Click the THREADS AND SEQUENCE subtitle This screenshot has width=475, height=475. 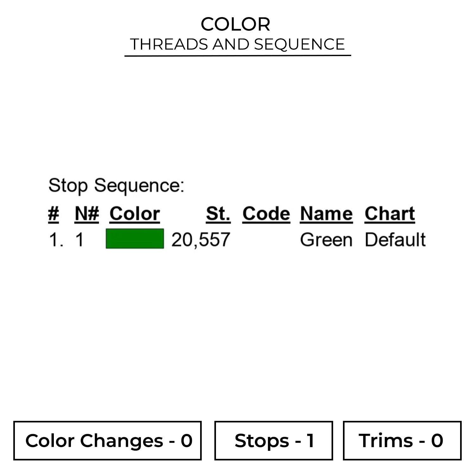pyautogui.click(x=237, y=44)
